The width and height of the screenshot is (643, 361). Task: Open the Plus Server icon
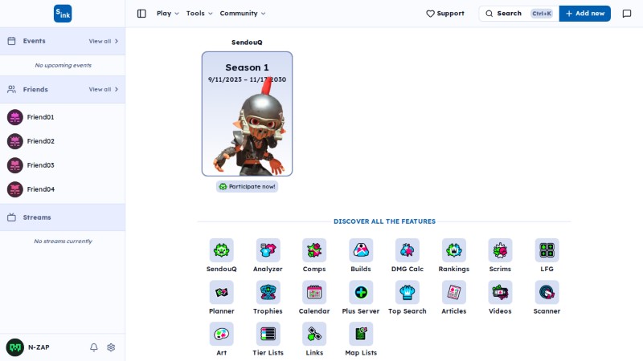(361, 292)
